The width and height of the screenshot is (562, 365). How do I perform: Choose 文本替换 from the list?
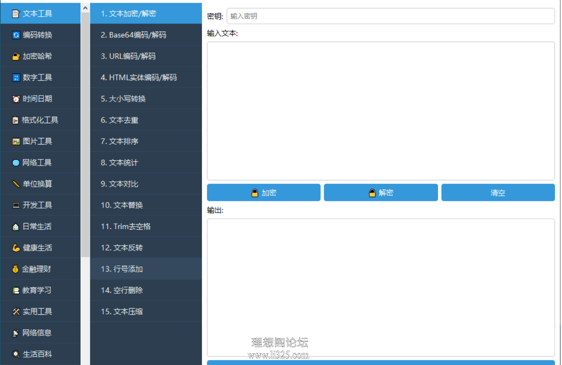146,205
